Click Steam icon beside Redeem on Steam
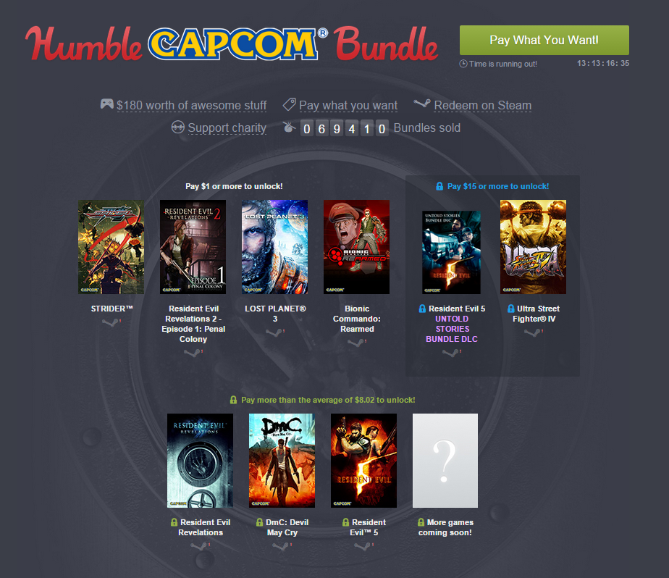The width and height of the screenshot is (669, 578). [x=422, y=104]
